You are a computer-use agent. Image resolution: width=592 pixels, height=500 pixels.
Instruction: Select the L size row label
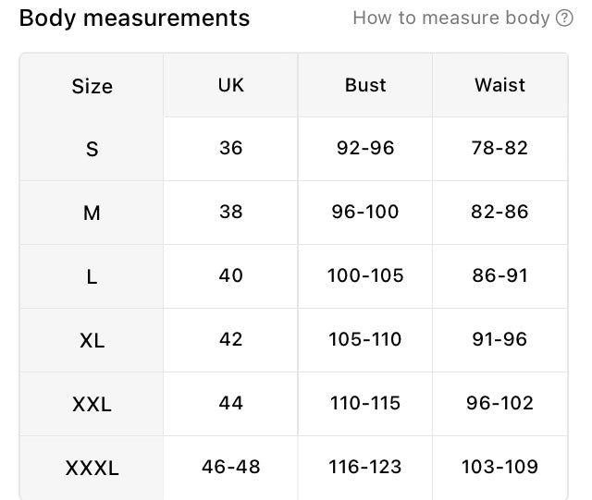click(x=92, y=276)
